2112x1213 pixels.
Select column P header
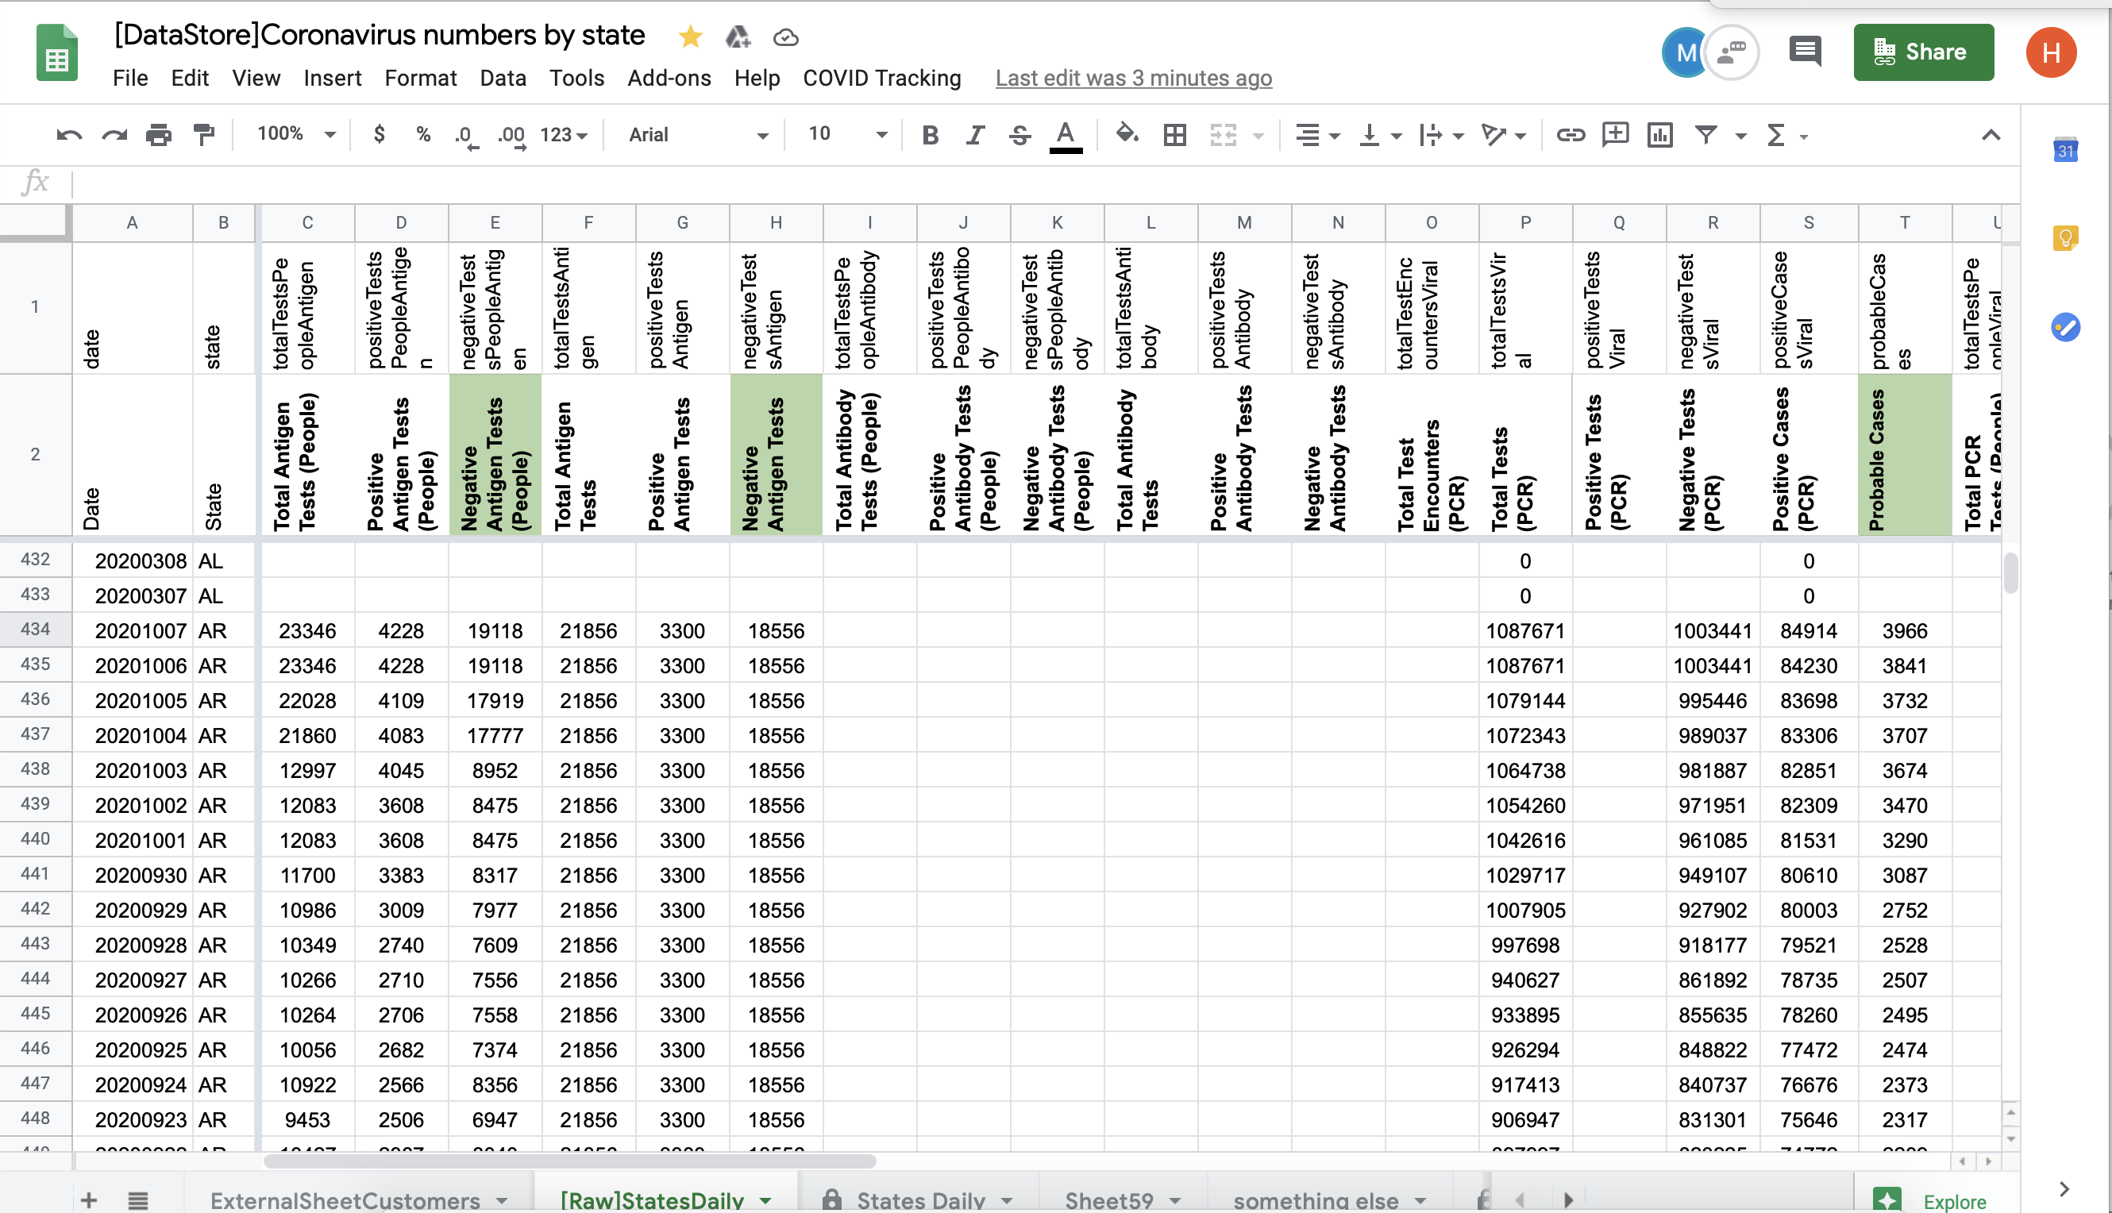click(1524, 222)
